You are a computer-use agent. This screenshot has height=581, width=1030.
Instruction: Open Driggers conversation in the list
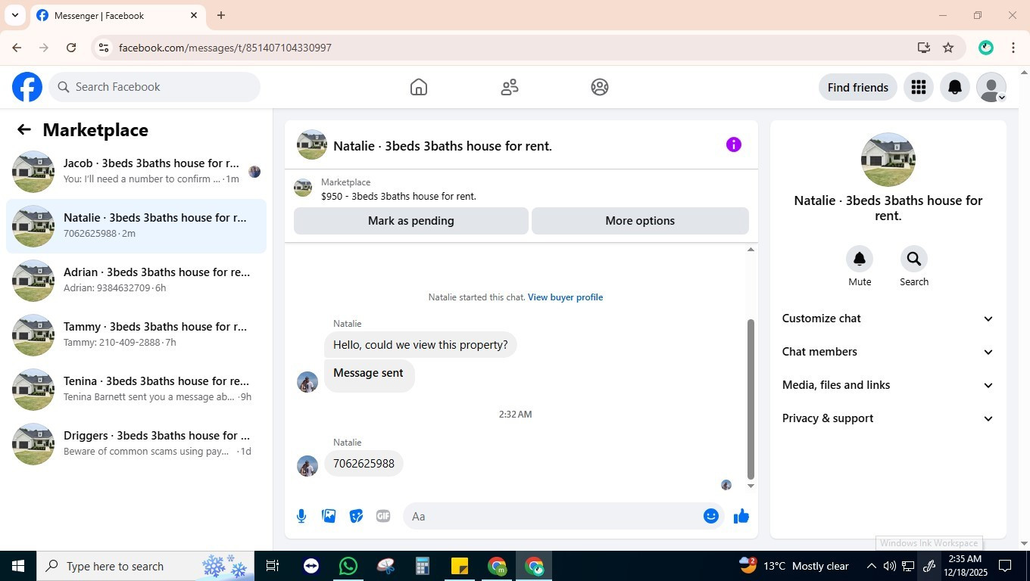pyautogui.click(x=136, y=444)
